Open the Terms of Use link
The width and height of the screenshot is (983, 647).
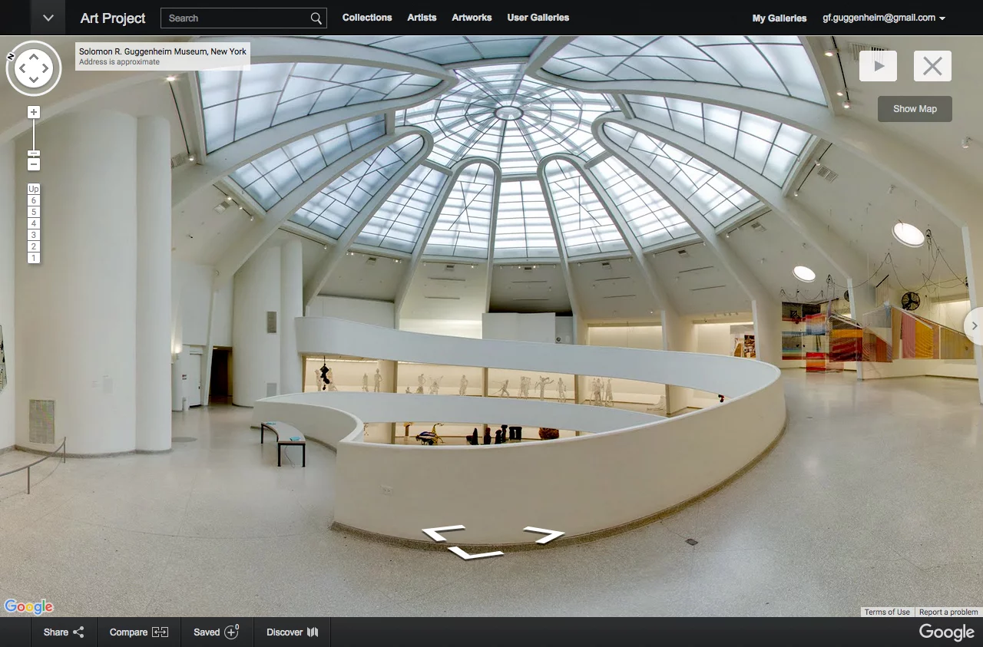tap(886, 612)
